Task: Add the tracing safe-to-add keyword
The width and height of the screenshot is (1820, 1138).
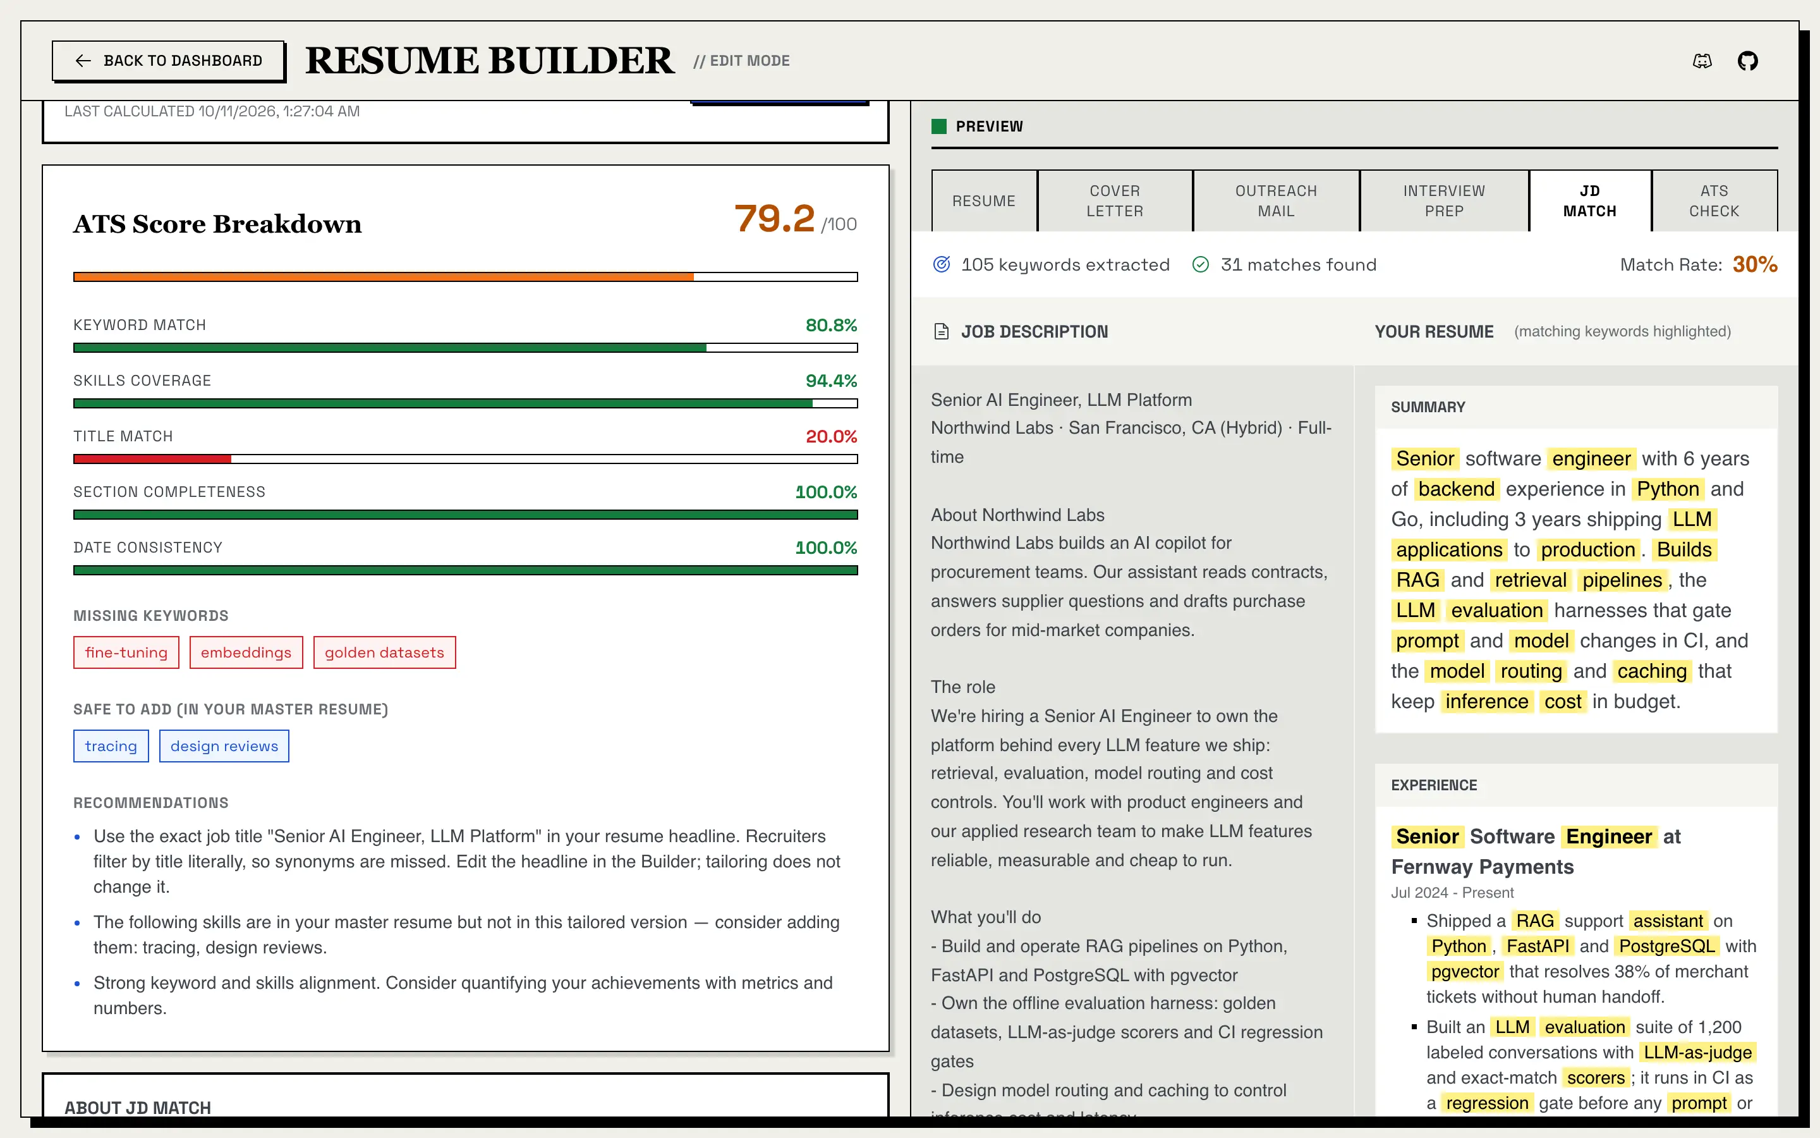Action: [111, 746]
